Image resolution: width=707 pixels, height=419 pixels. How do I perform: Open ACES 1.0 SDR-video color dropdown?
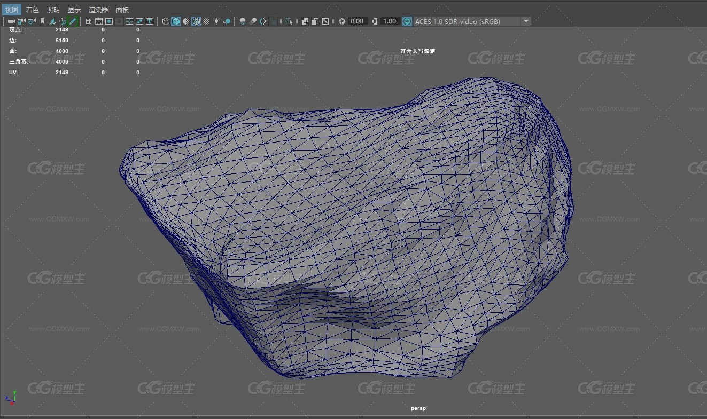pyautogui.click(x=472, y=21)
